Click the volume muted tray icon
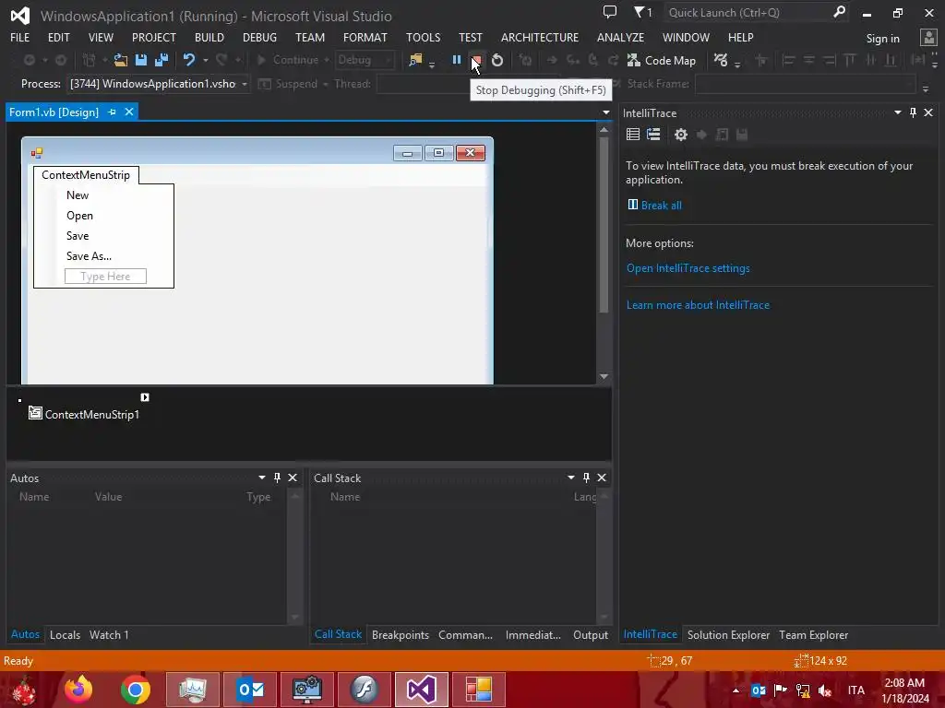 coord(824,690)
